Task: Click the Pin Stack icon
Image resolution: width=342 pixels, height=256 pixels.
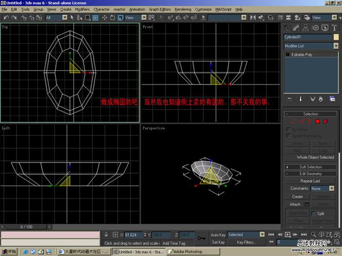Action: 289,99
